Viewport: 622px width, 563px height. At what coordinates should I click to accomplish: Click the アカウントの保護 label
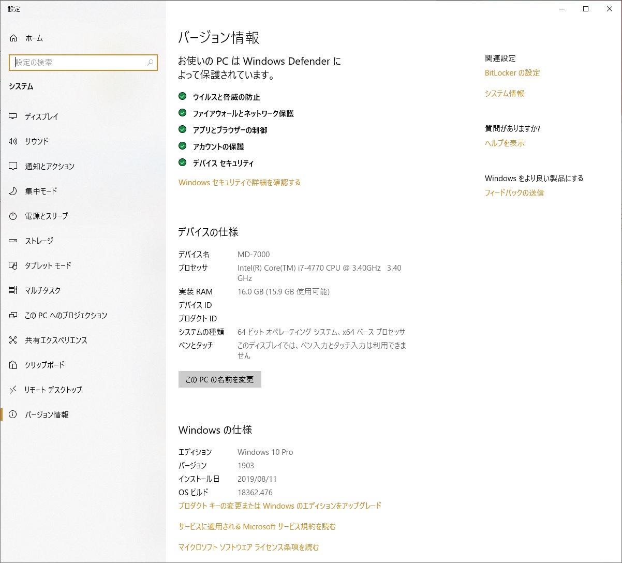(218, 146)
